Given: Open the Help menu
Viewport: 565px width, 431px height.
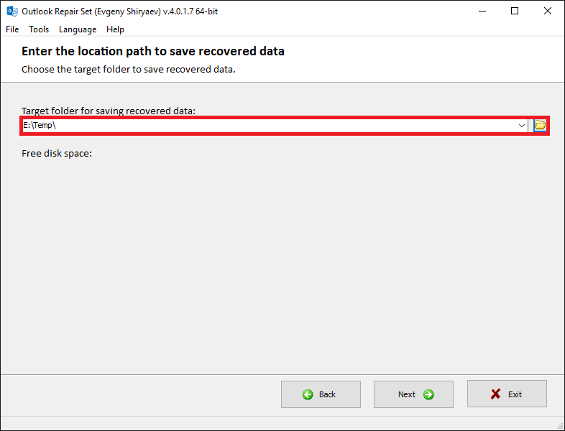Looking at the screenshot, I should (115, 29).
